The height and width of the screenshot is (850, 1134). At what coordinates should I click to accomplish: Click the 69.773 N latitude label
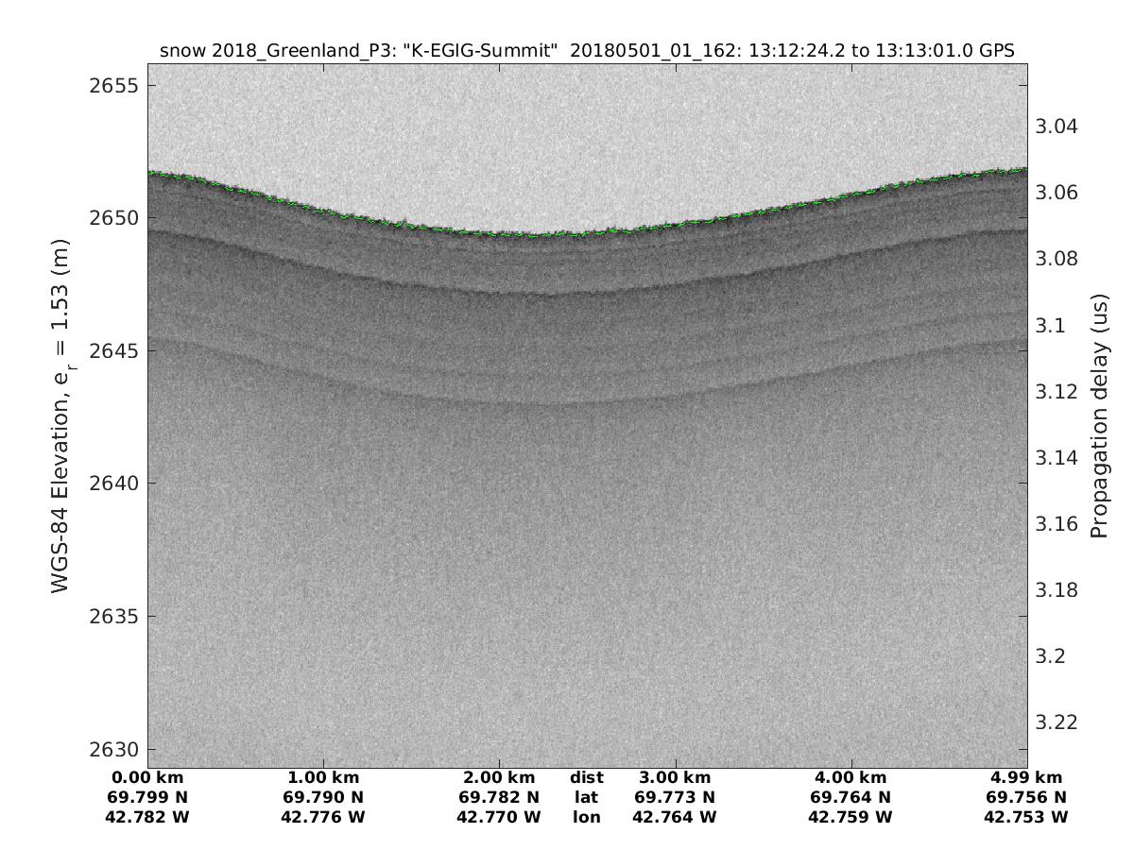(675, 796)
